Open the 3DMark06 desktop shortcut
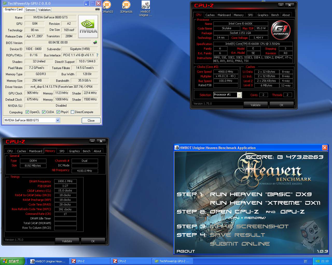 click(126, 7)
